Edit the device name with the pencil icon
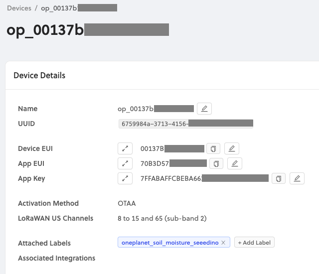The height and width of the screenshot is (274, 319). tap(204, 109)
